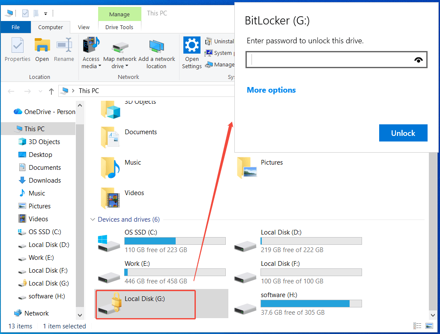Click the Documents folder icon in main pane
This screenshot has width=440, height=334.
[x=110, y=137]
